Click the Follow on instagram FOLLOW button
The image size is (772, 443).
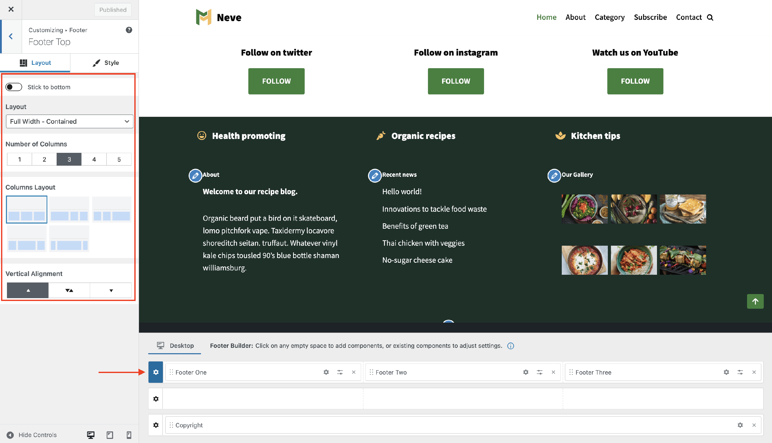pos(455,81)
